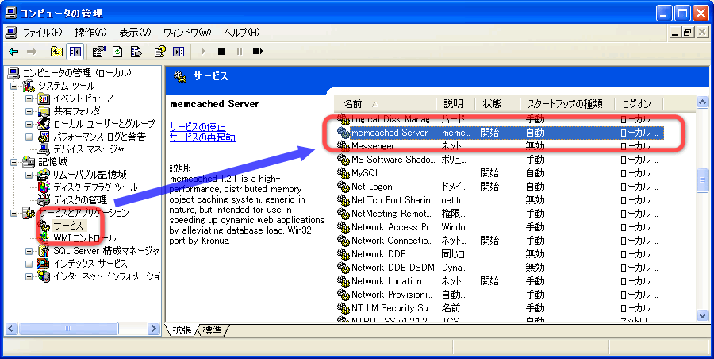Select the Net Logon service icon

[344, 187]
